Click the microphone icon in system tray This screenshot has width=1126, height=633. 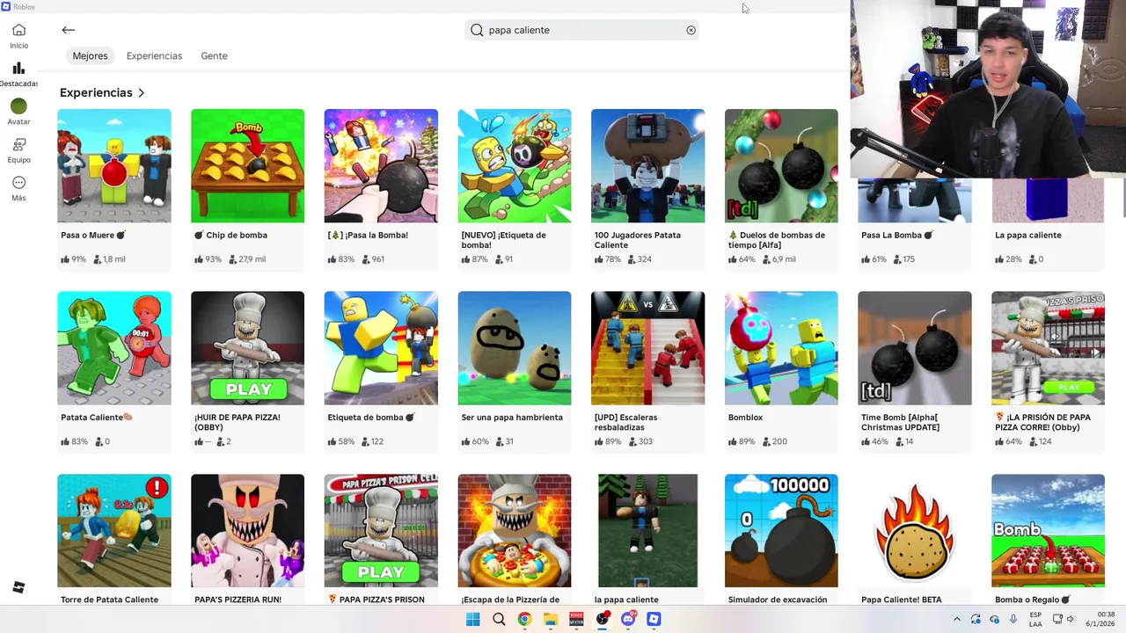(1013, 619)
